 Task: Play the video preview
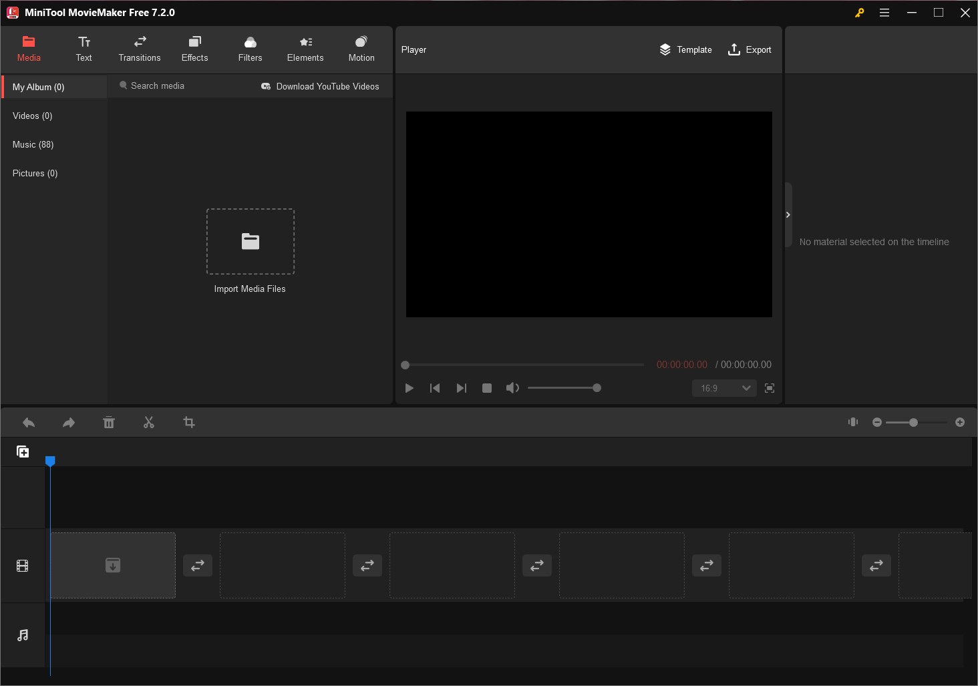click(410, 388)
